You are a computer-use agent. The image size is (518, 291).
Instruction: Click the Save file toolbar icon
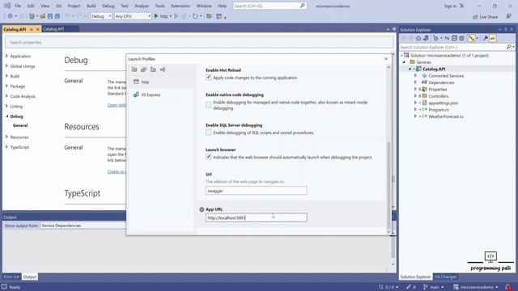[50, 16]
